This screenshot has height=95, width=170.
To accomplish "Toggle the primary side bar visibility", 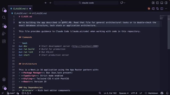I will tap(158, 3).
